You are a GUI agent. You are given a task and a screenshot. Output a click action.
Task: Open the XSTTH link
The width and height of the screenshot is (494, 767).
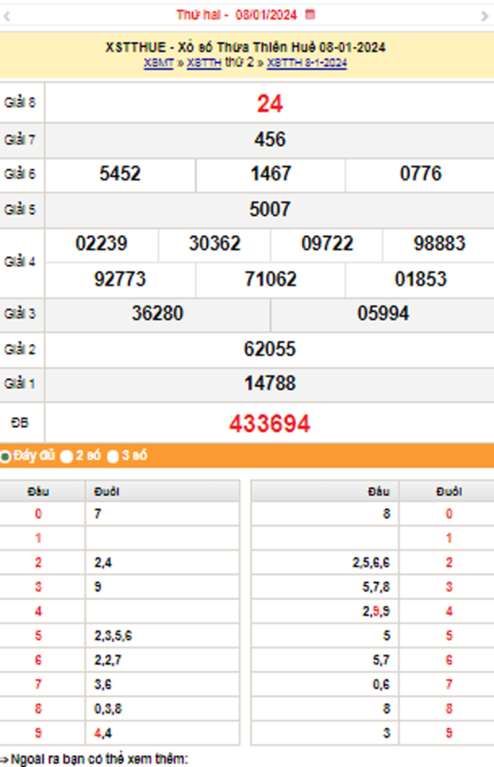(x=204, y=63)
